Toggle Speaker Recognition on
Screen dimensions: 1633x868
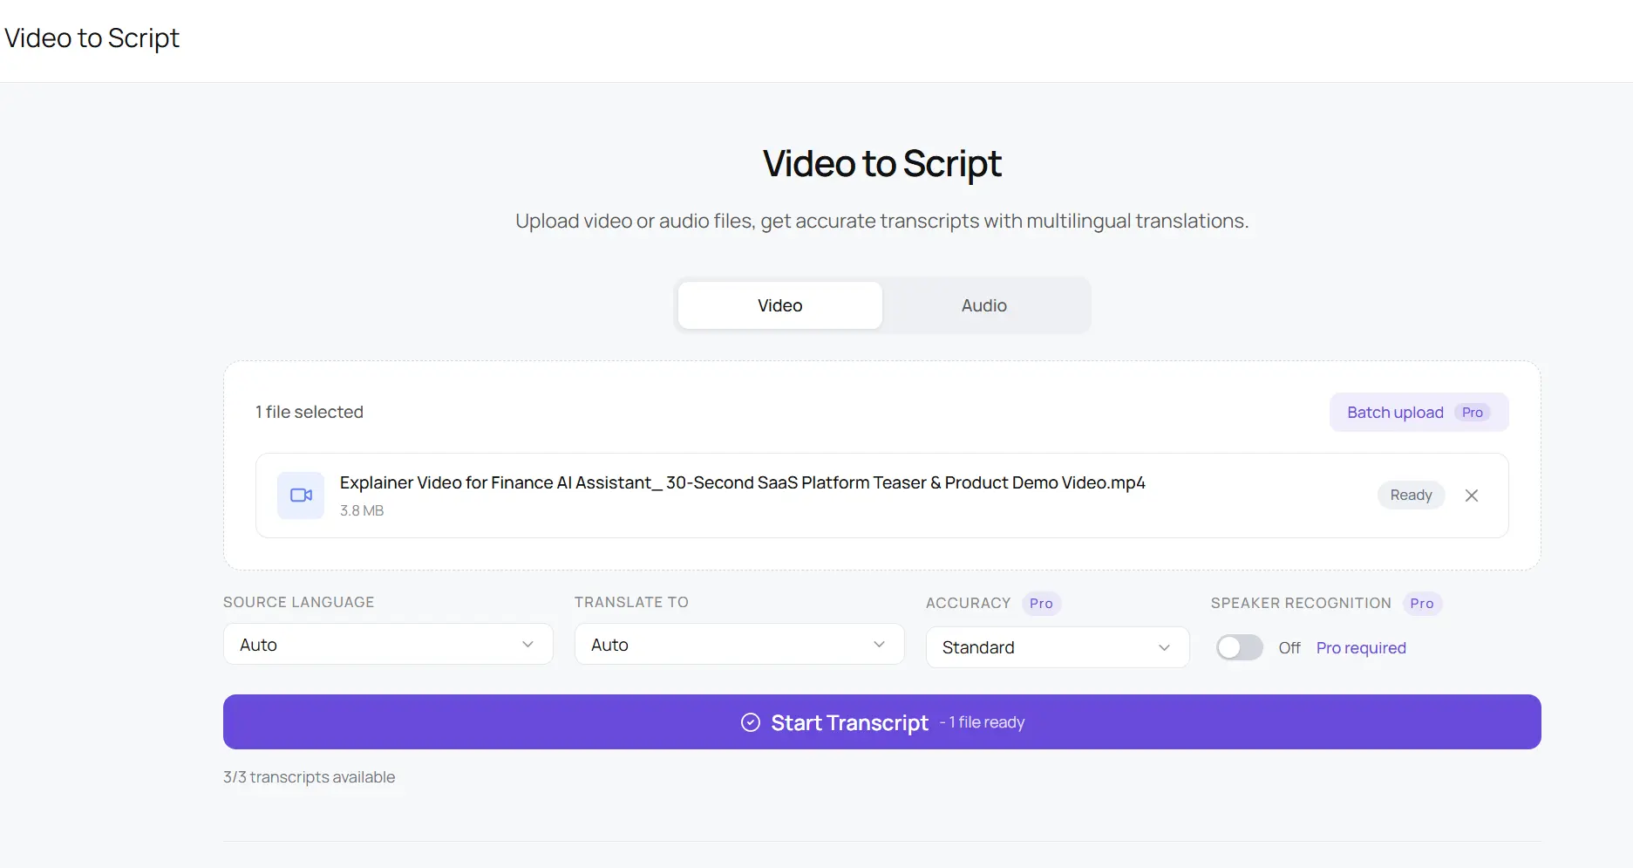point(1238,647)
